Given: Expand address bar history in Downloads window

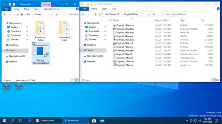Looking at the screenshot, I should coord(52,14).
